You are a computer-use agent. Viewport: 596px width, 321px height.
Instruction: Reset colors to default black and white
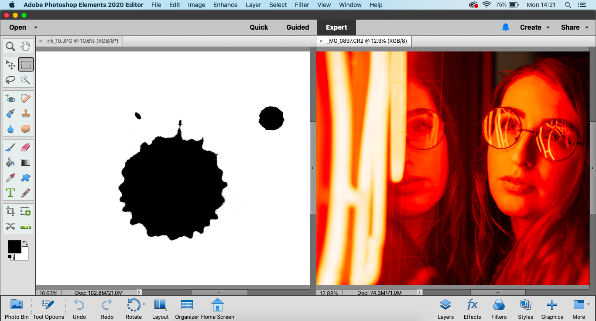[10, 257]
